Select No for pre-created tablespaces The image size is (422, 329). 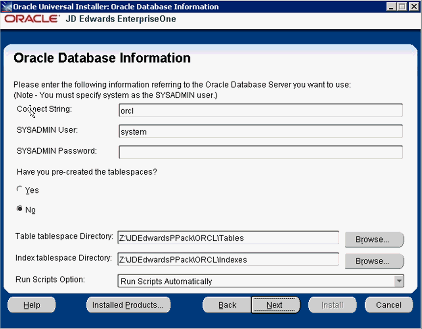point(20,209)
